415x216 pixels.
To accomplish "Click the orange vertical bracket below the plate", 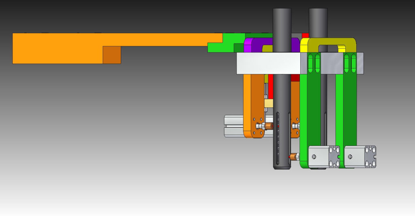I will pyautogui.click(x=254, y=106).
